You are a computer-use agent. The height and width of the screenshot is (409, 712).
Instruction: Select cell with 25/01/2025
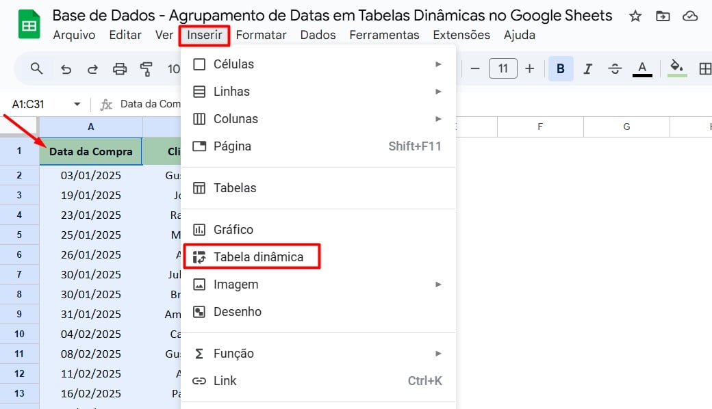[x=91, y=235]
